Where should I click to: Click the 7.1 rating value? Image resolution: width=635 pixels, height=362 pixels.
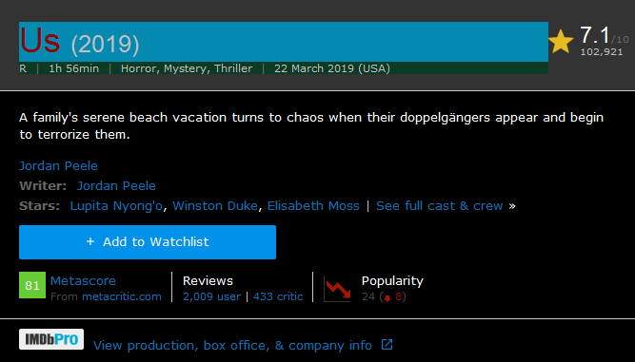point(594,35)
